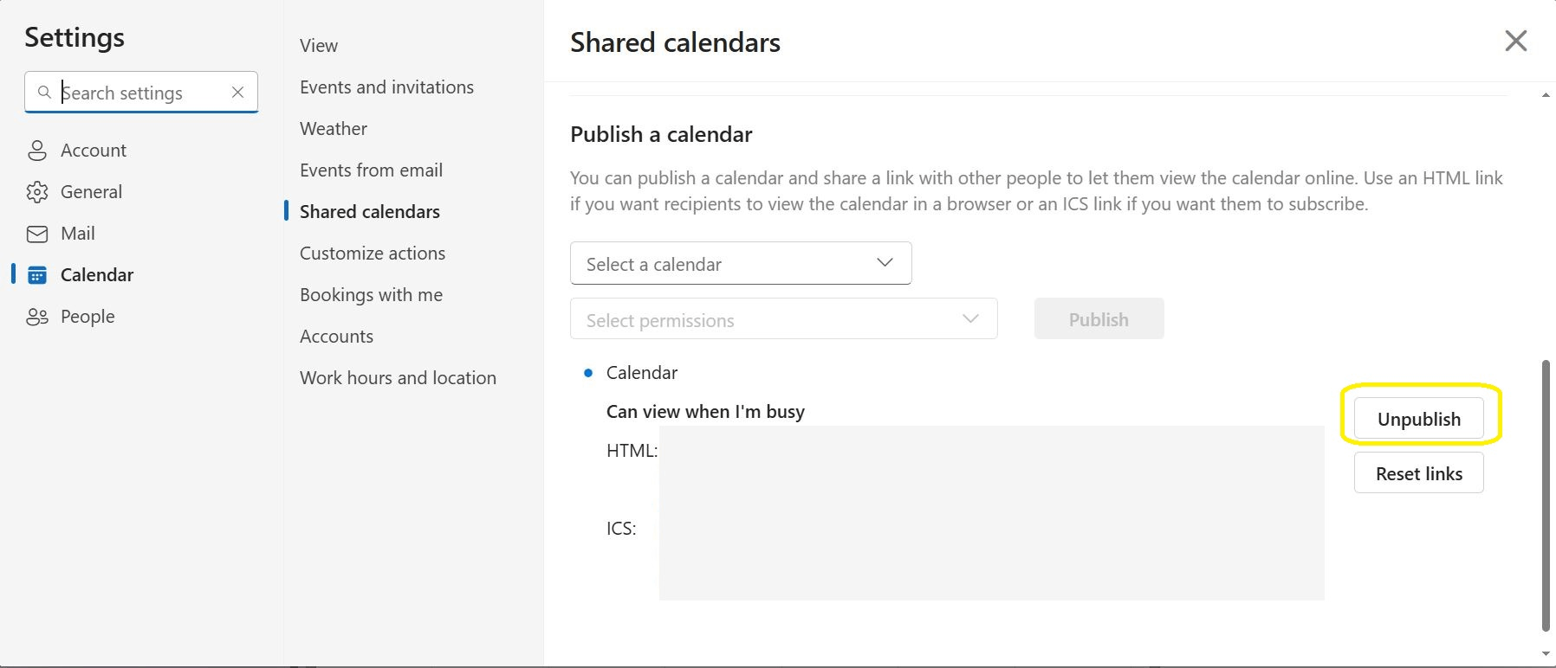The height and width of the screenshot is (668, 1556).
Task: Open the Select permissions dropdown
Action: (x=783, y=319)
